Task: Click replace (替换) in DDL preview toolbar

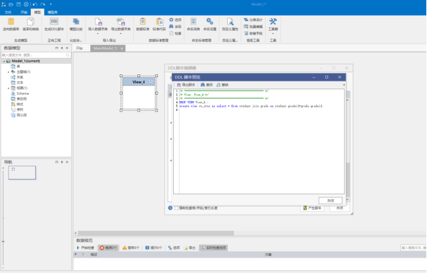Action: 222,85
